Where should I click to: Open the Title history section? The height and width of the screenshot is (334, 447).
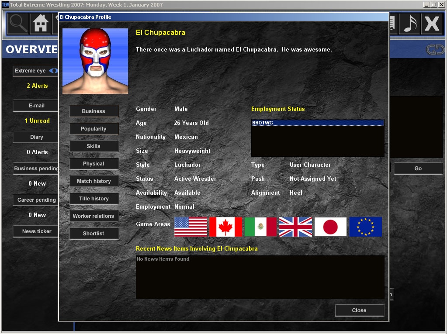point(94,199)
